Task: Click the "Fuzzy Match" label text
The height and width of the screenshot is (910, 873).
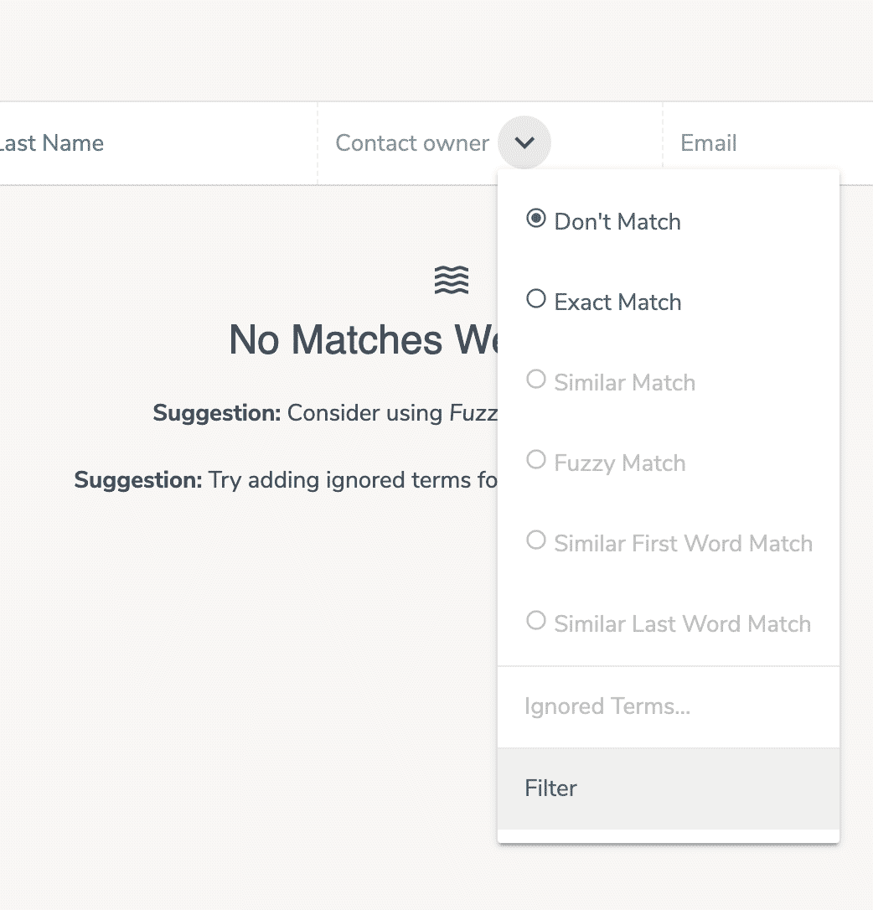Action: pos(620,463)
